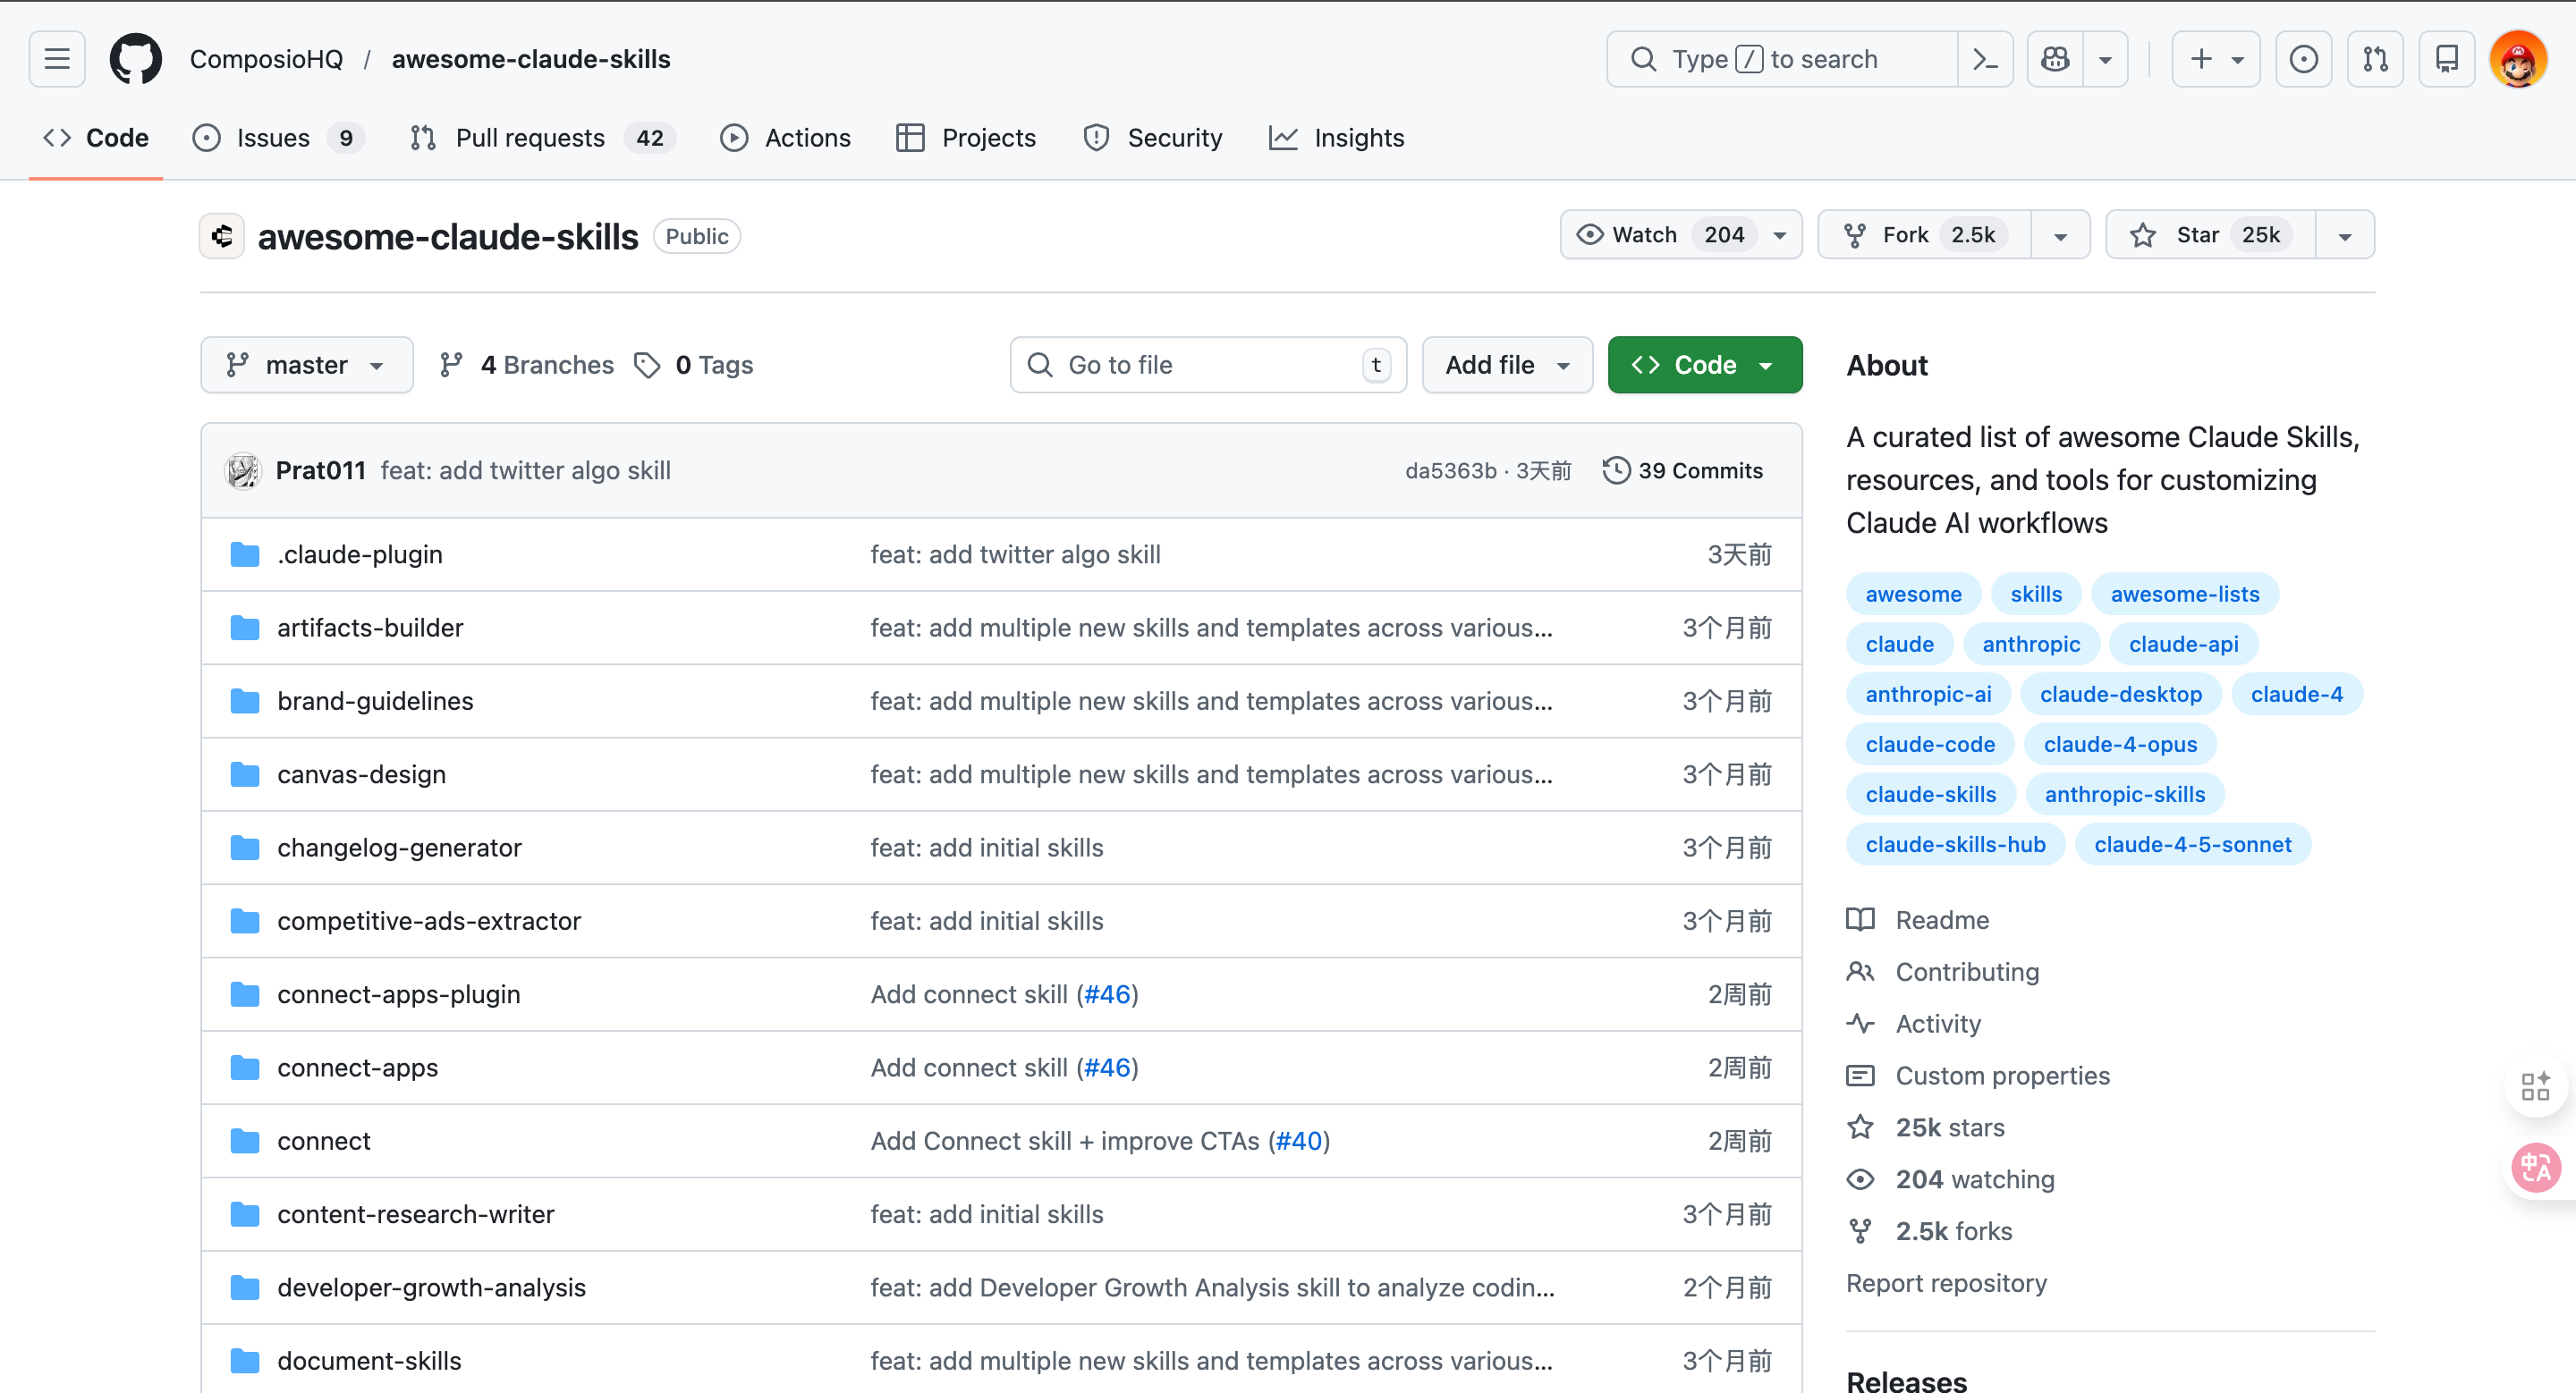
Task: Open the Add file dropdown
Action: click(1506, 365)
